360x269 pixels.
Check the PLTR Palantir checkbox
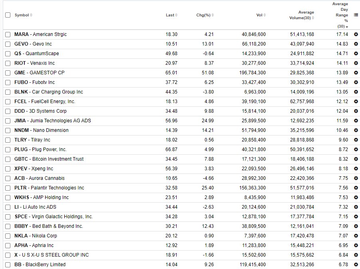[7, 188]
